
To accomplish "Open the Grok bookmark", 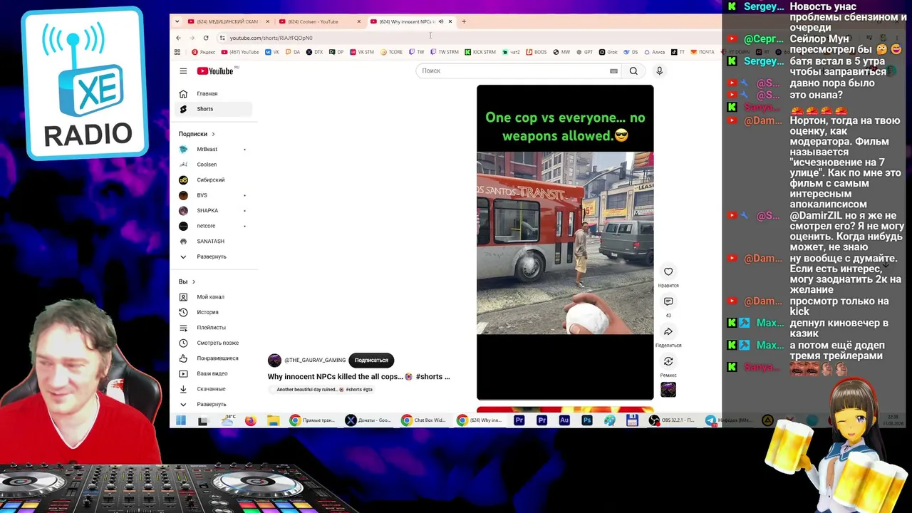I will pos(608,52).
